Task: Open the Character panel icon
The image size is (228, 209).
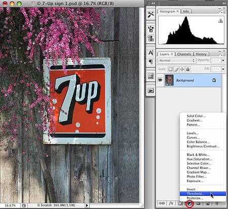Action: (x=150, y=53)
